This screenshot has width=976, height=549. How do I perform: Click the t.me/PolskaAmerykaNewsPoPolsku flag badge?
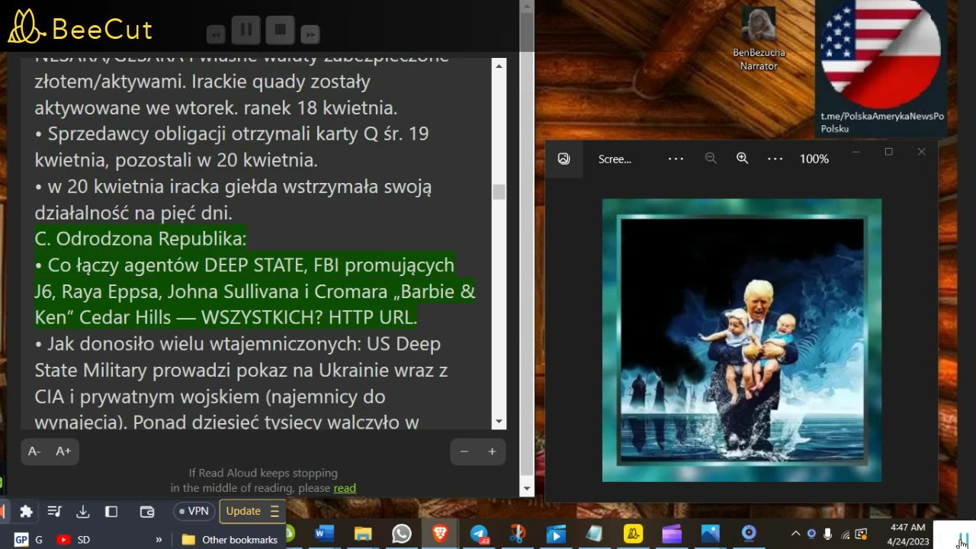click(x=881, y=69)
